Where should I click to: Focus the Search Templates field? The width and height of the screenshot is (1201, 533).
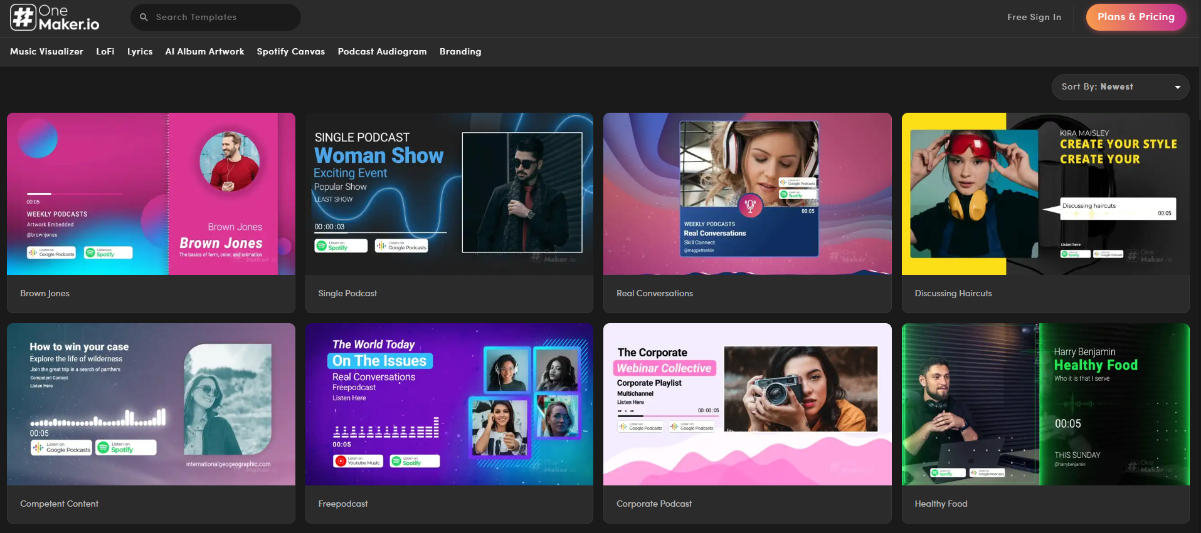216,18
